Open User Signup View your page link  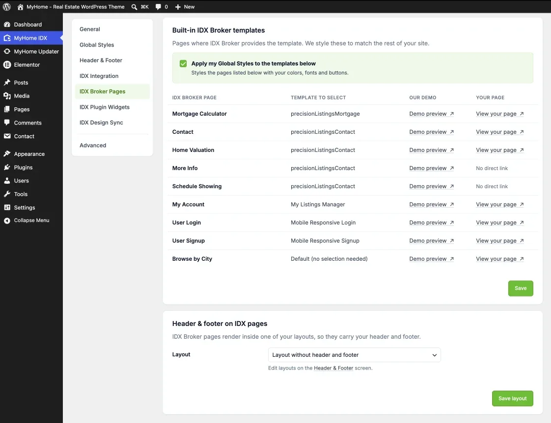(x=500, y=241)
